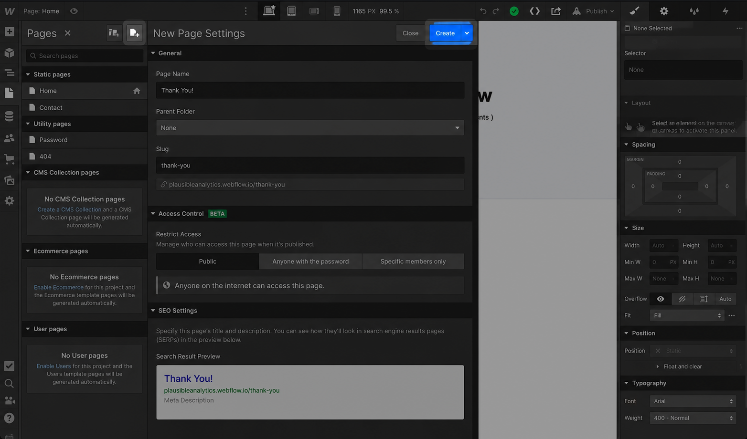This screenshot has height=439, width=747.
Task: Search pages input field
Action: pos(85,56)
